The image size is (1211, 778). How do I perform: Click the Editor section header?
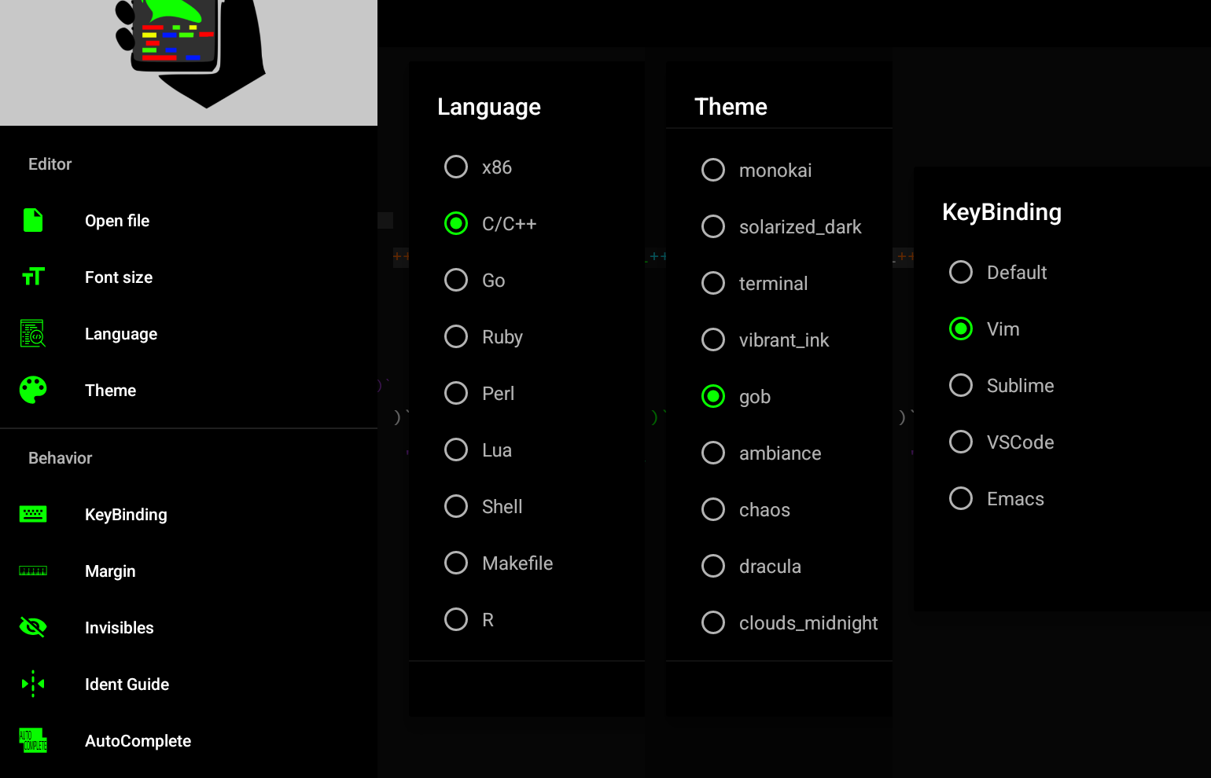(50, 164)
